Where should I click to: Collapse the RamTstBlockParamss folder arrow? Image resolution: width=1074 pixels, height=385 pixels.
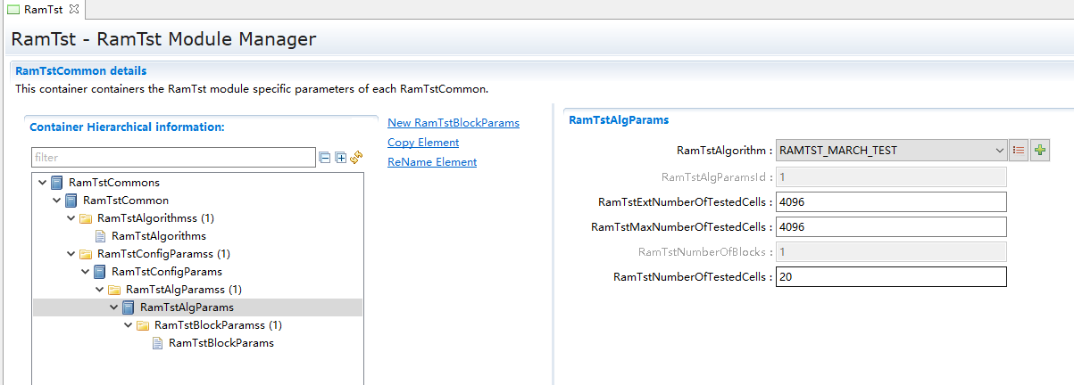pyautogui.click(x=129, y=325)
